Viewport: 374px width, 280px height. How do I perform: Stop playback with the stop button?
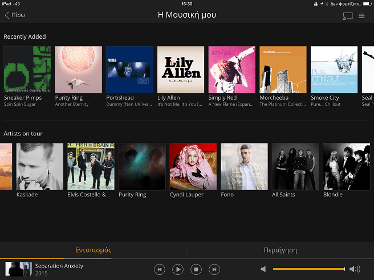click(x=196, y=269)
